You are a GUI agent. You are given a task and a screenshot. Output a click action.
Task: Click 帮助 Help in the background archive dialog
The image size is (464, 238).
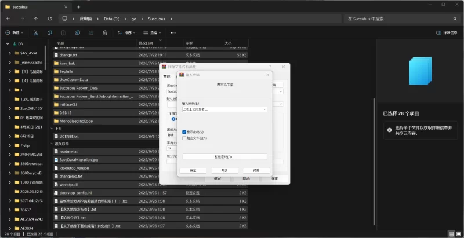pyautogui.click(x=274, y=178)
